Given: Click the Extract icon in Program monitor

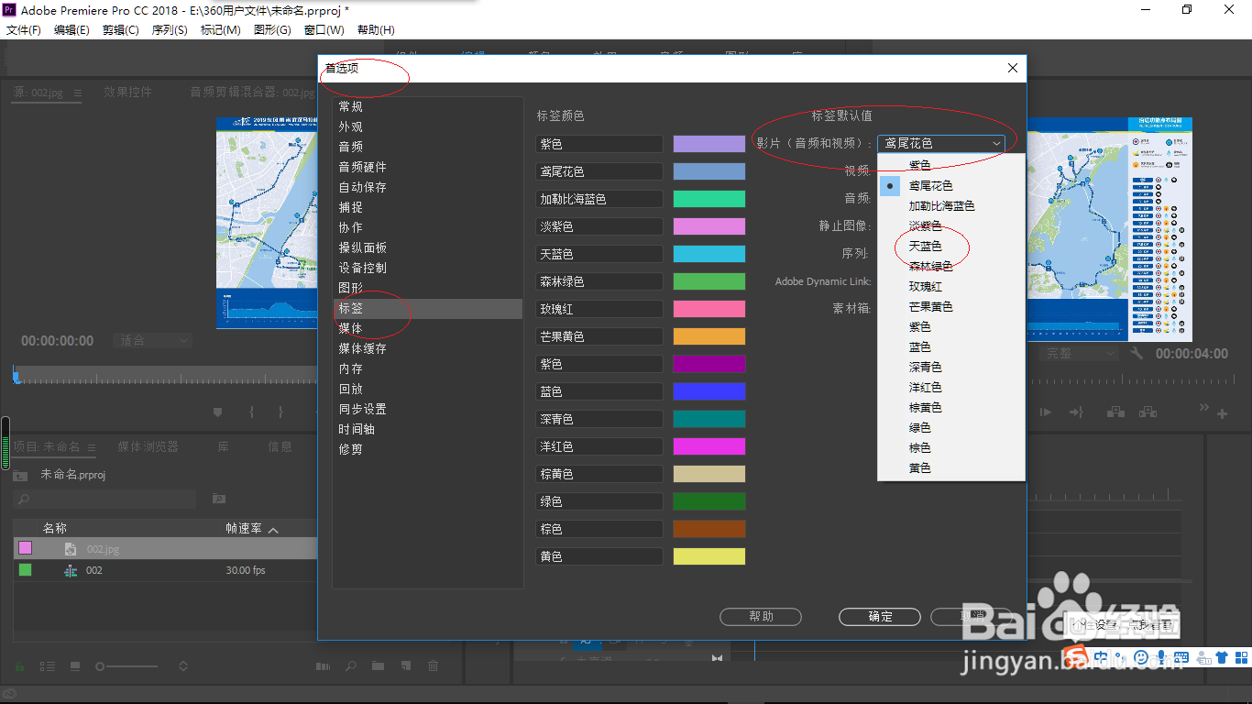Looking at the screenshot, I should tap(1148, 412).
